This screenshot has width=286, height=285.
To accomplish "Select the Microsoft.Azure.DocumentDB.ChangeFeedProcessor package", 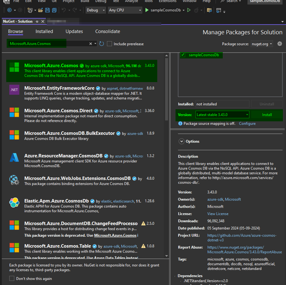I will pos(82,230).
